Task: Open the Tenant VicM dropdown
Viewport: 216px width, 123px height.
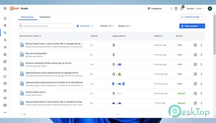Action: (195, 9)
